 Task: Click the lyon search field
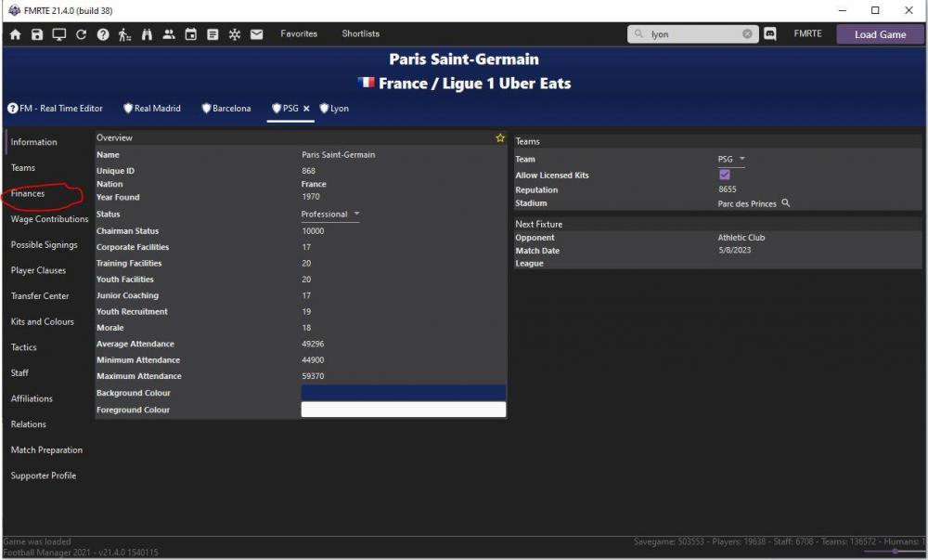pyautogui.click(x=695, y=33)
